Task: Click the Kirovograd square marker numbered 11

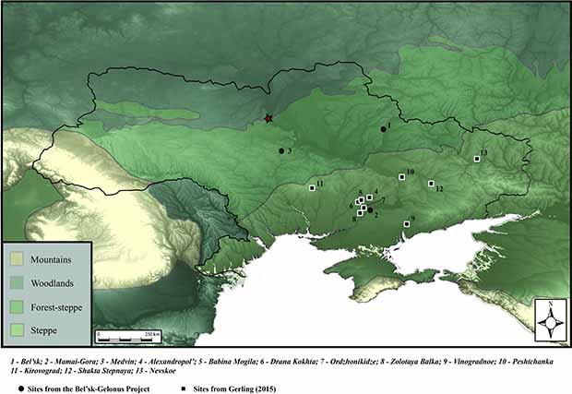Action: 312,187
